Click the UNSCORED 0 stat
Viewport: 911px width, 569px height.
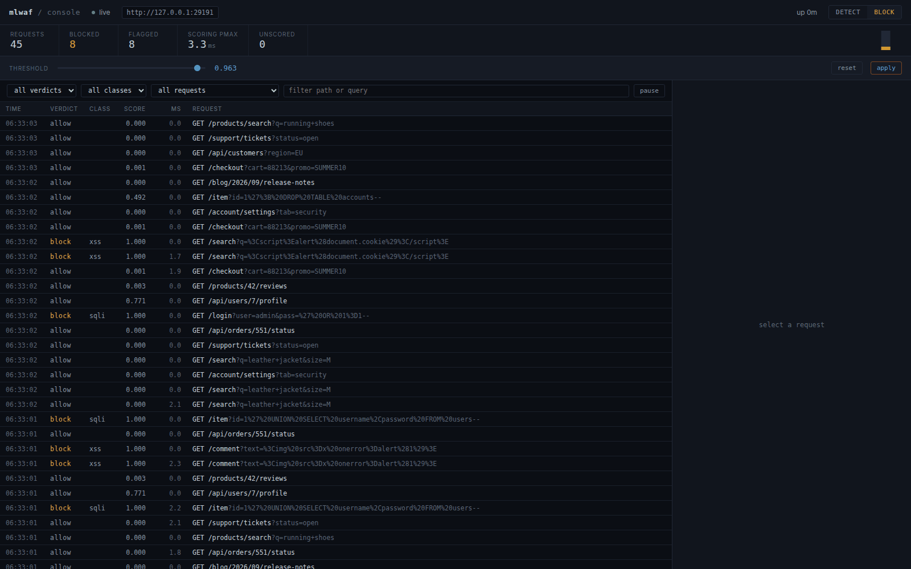click(278, 40)
